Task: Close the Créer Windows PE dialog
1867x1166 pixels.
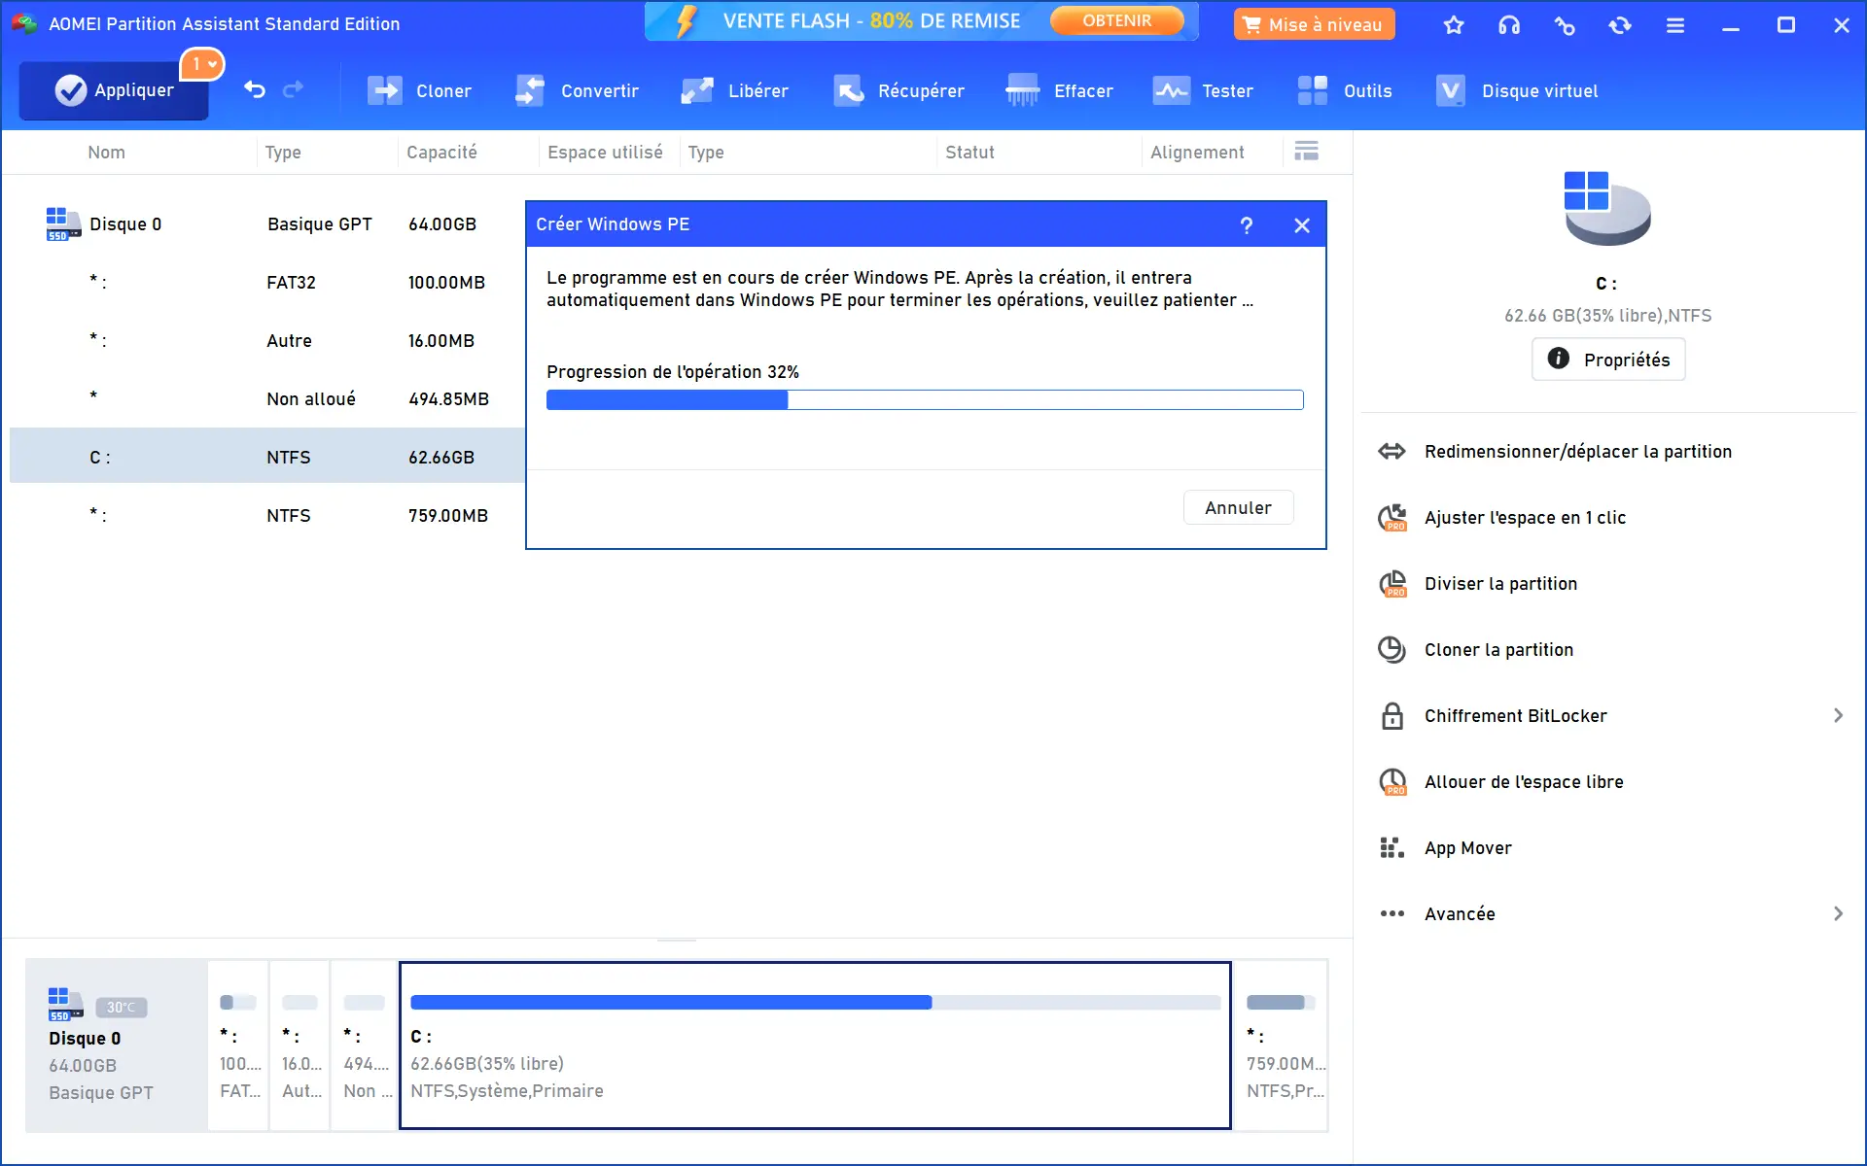Action: (x=1302, y=225)
